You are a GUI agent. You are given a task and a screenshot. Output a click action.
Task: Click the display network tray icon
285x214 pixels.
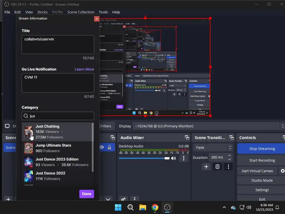coord(242,207)
